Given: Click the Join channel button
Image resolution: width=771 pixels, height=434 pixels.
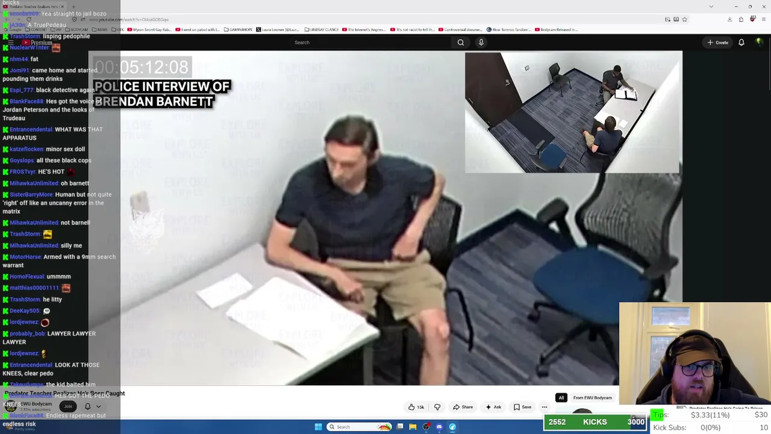Looking at the screenshot, I should (x=68, y=406).
